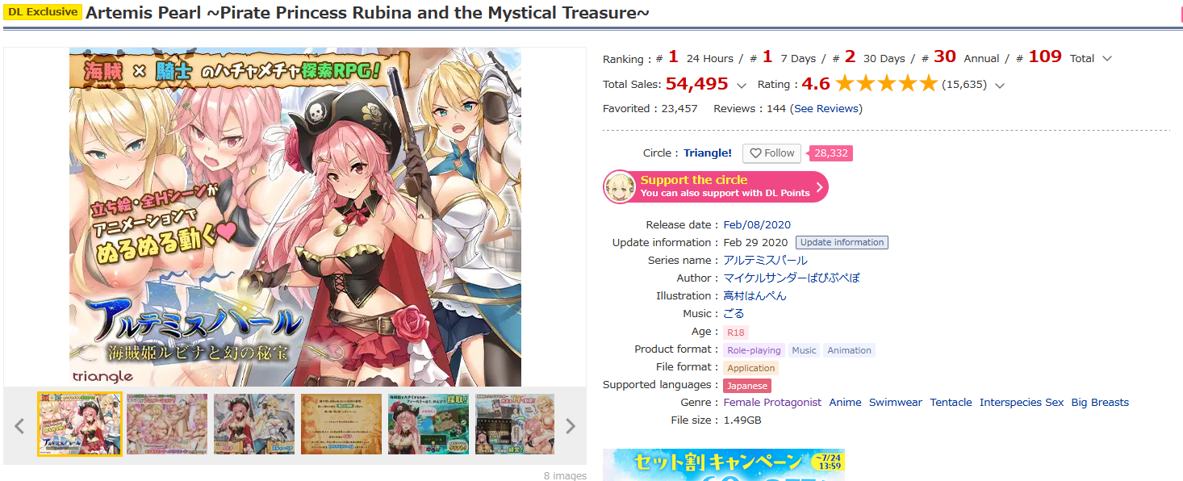Click the Japanese supported language tag
The height and width of the screenshot is (481, 1183).
pos(747,386)
